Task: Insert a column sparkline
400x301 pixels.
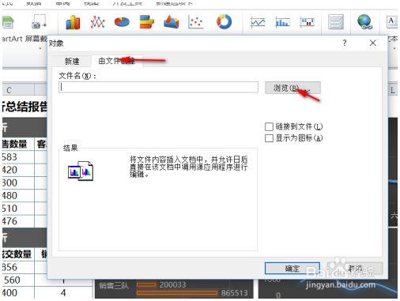Action: click(282, 22)
